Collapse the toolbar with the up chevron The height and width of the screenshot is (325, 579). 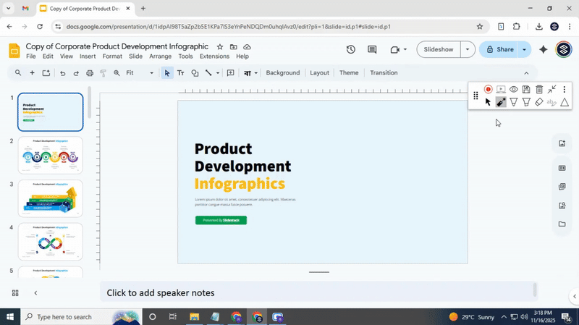tap(526, 73)
